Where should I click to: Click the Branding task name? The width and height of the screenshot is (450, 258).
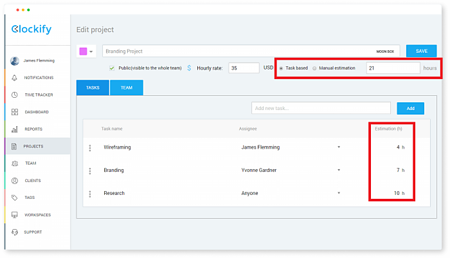pos(114,170)
